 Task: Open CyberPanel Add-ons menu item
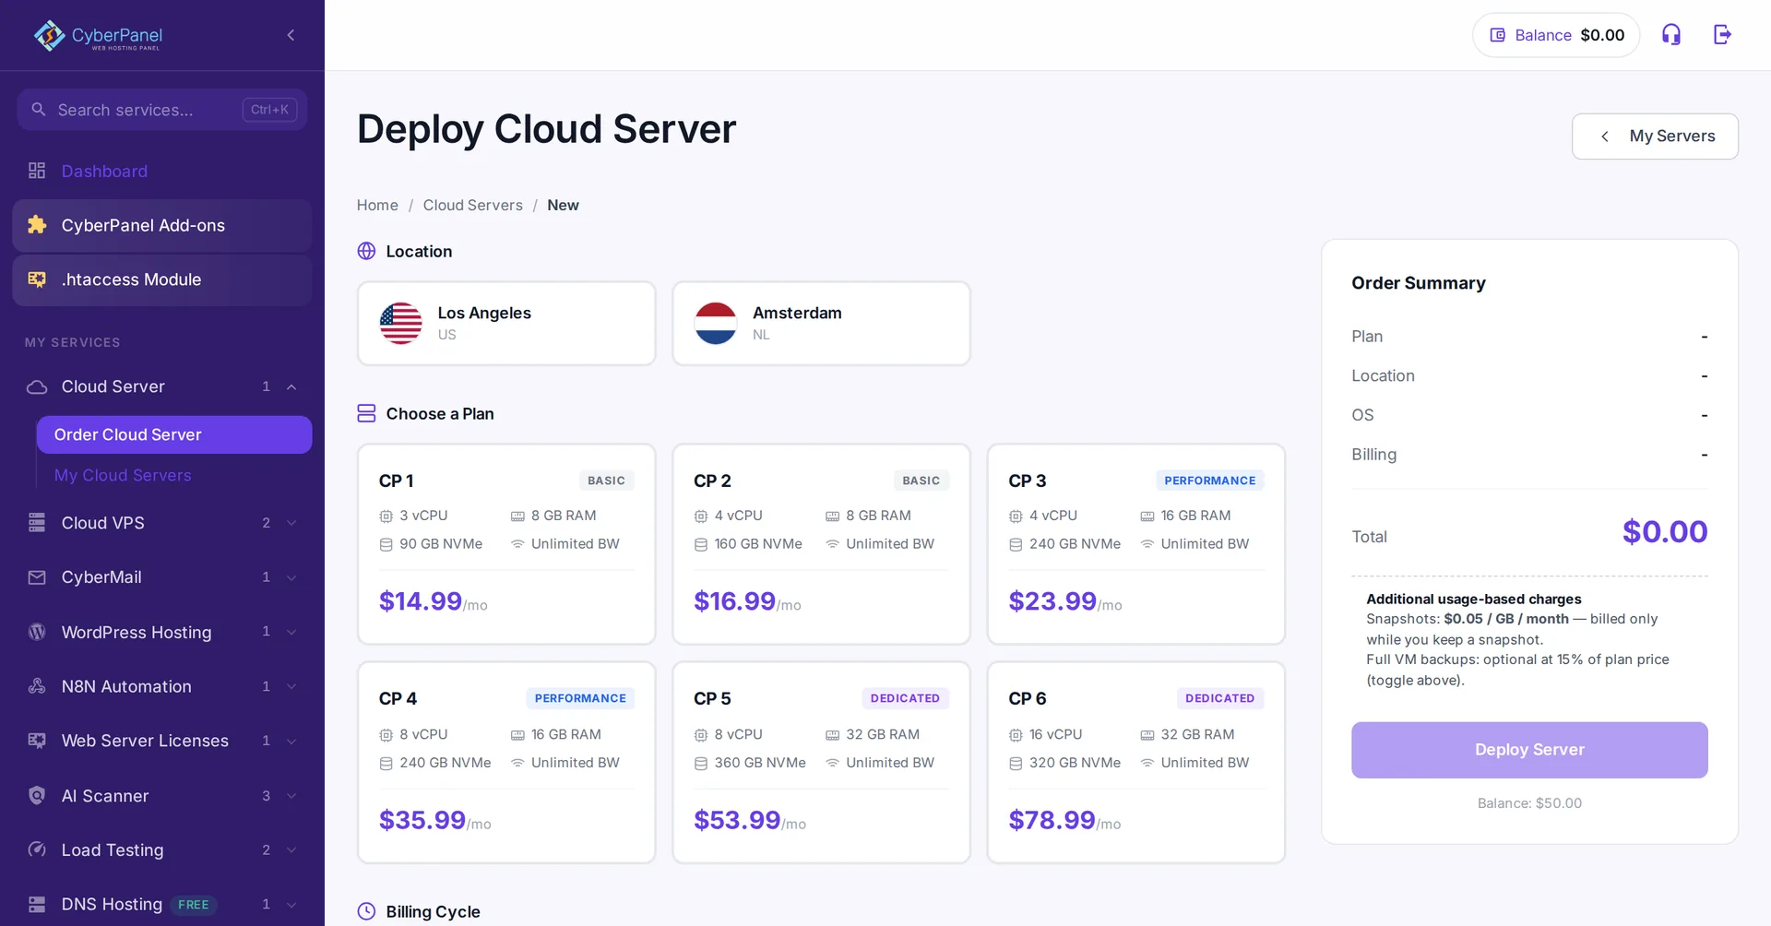pos(162,225)
